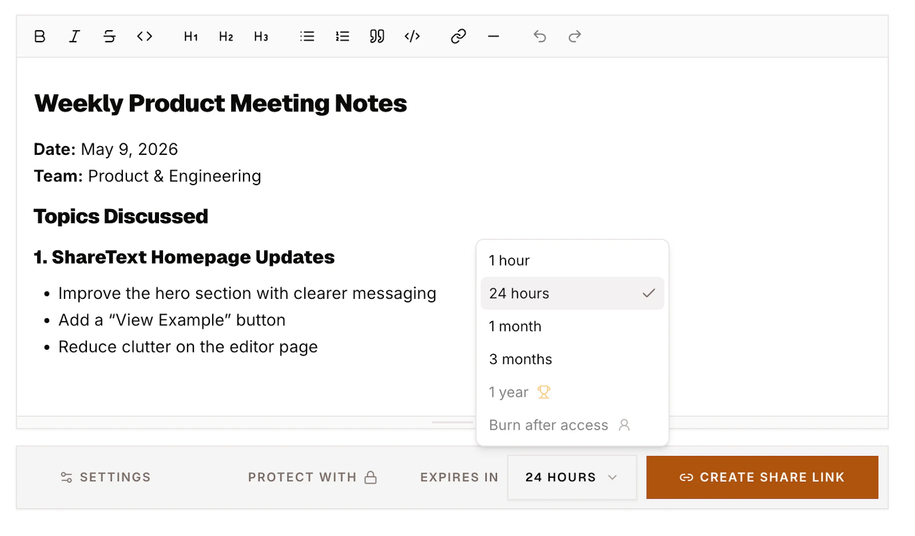Image resolution: width=915 pixels, height=536 pixels.
Task: Apply italic formatting
Action: click(74, 37)
